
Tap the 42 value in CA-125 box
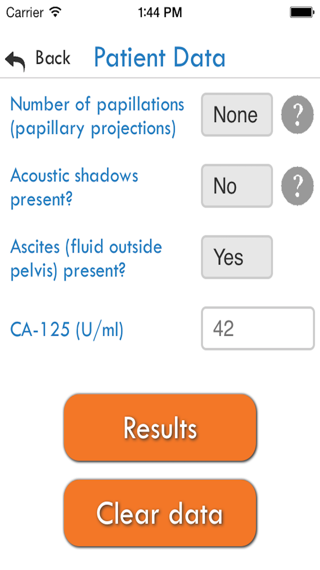click(x=224, y=328)
